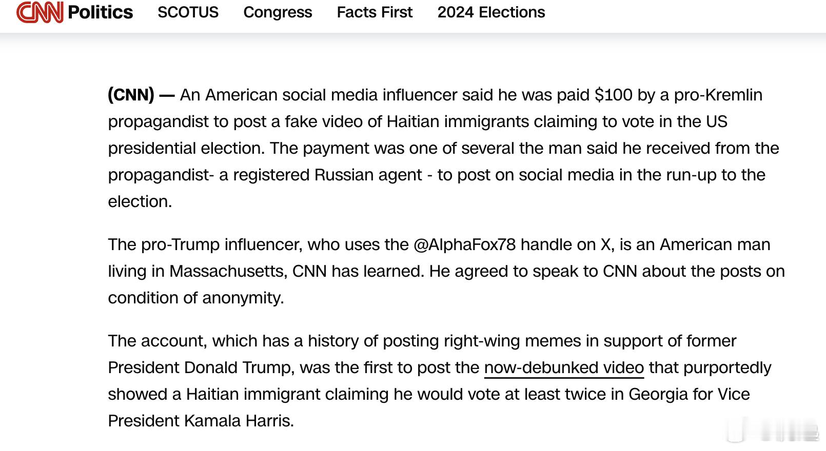Click the $100 amount in the article
The image size is (826, 451).
(614, 95)
